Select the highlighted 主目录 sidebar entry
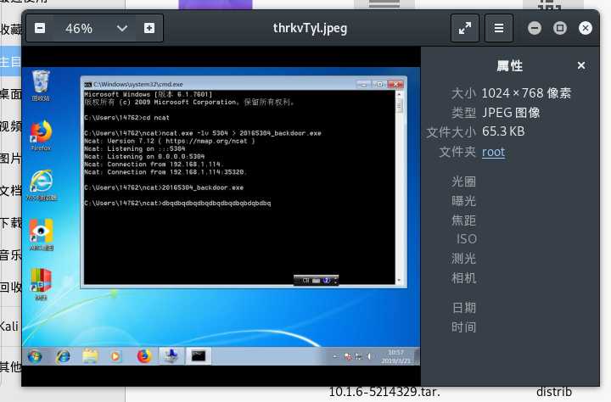This screenshot has height=402, width=611. 10,62
